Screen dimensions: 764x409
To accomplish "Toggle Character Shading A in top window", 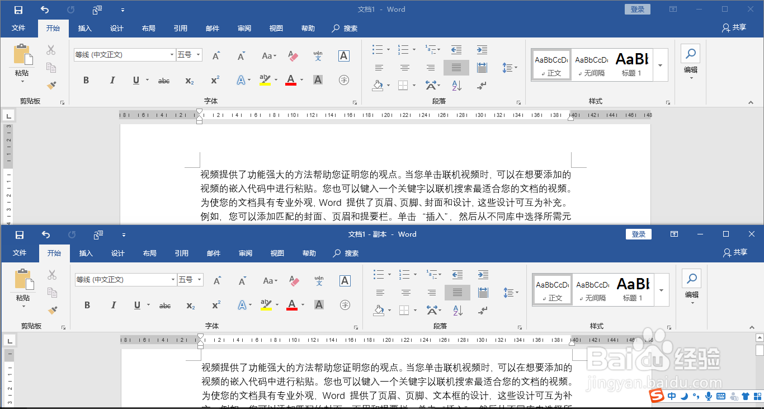I will [x=318, y=80].
